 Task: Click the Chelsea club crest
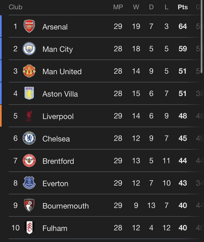[x=29, y=138]
